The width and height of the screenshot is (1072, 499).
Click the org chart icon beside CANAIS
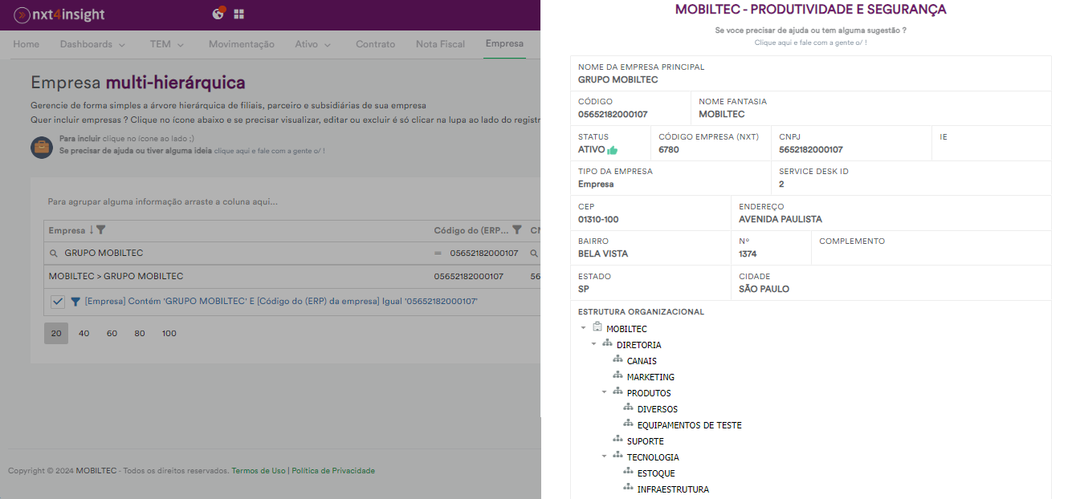618,360
